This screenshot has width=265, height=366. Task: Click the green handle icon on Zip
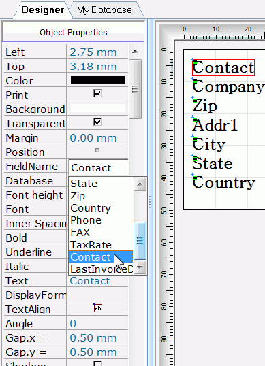(196, 101)
